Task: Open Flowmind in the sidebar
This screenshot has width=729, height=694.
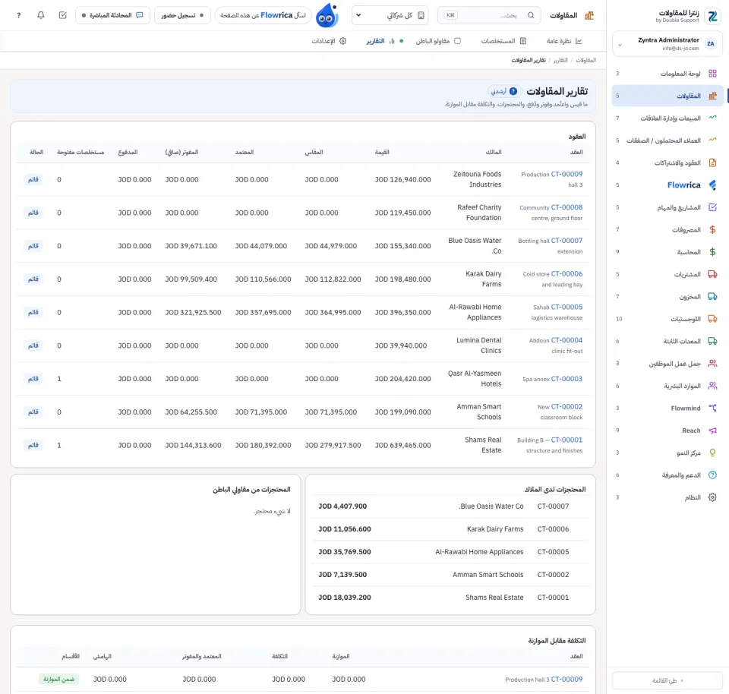Action: [667, 409]
